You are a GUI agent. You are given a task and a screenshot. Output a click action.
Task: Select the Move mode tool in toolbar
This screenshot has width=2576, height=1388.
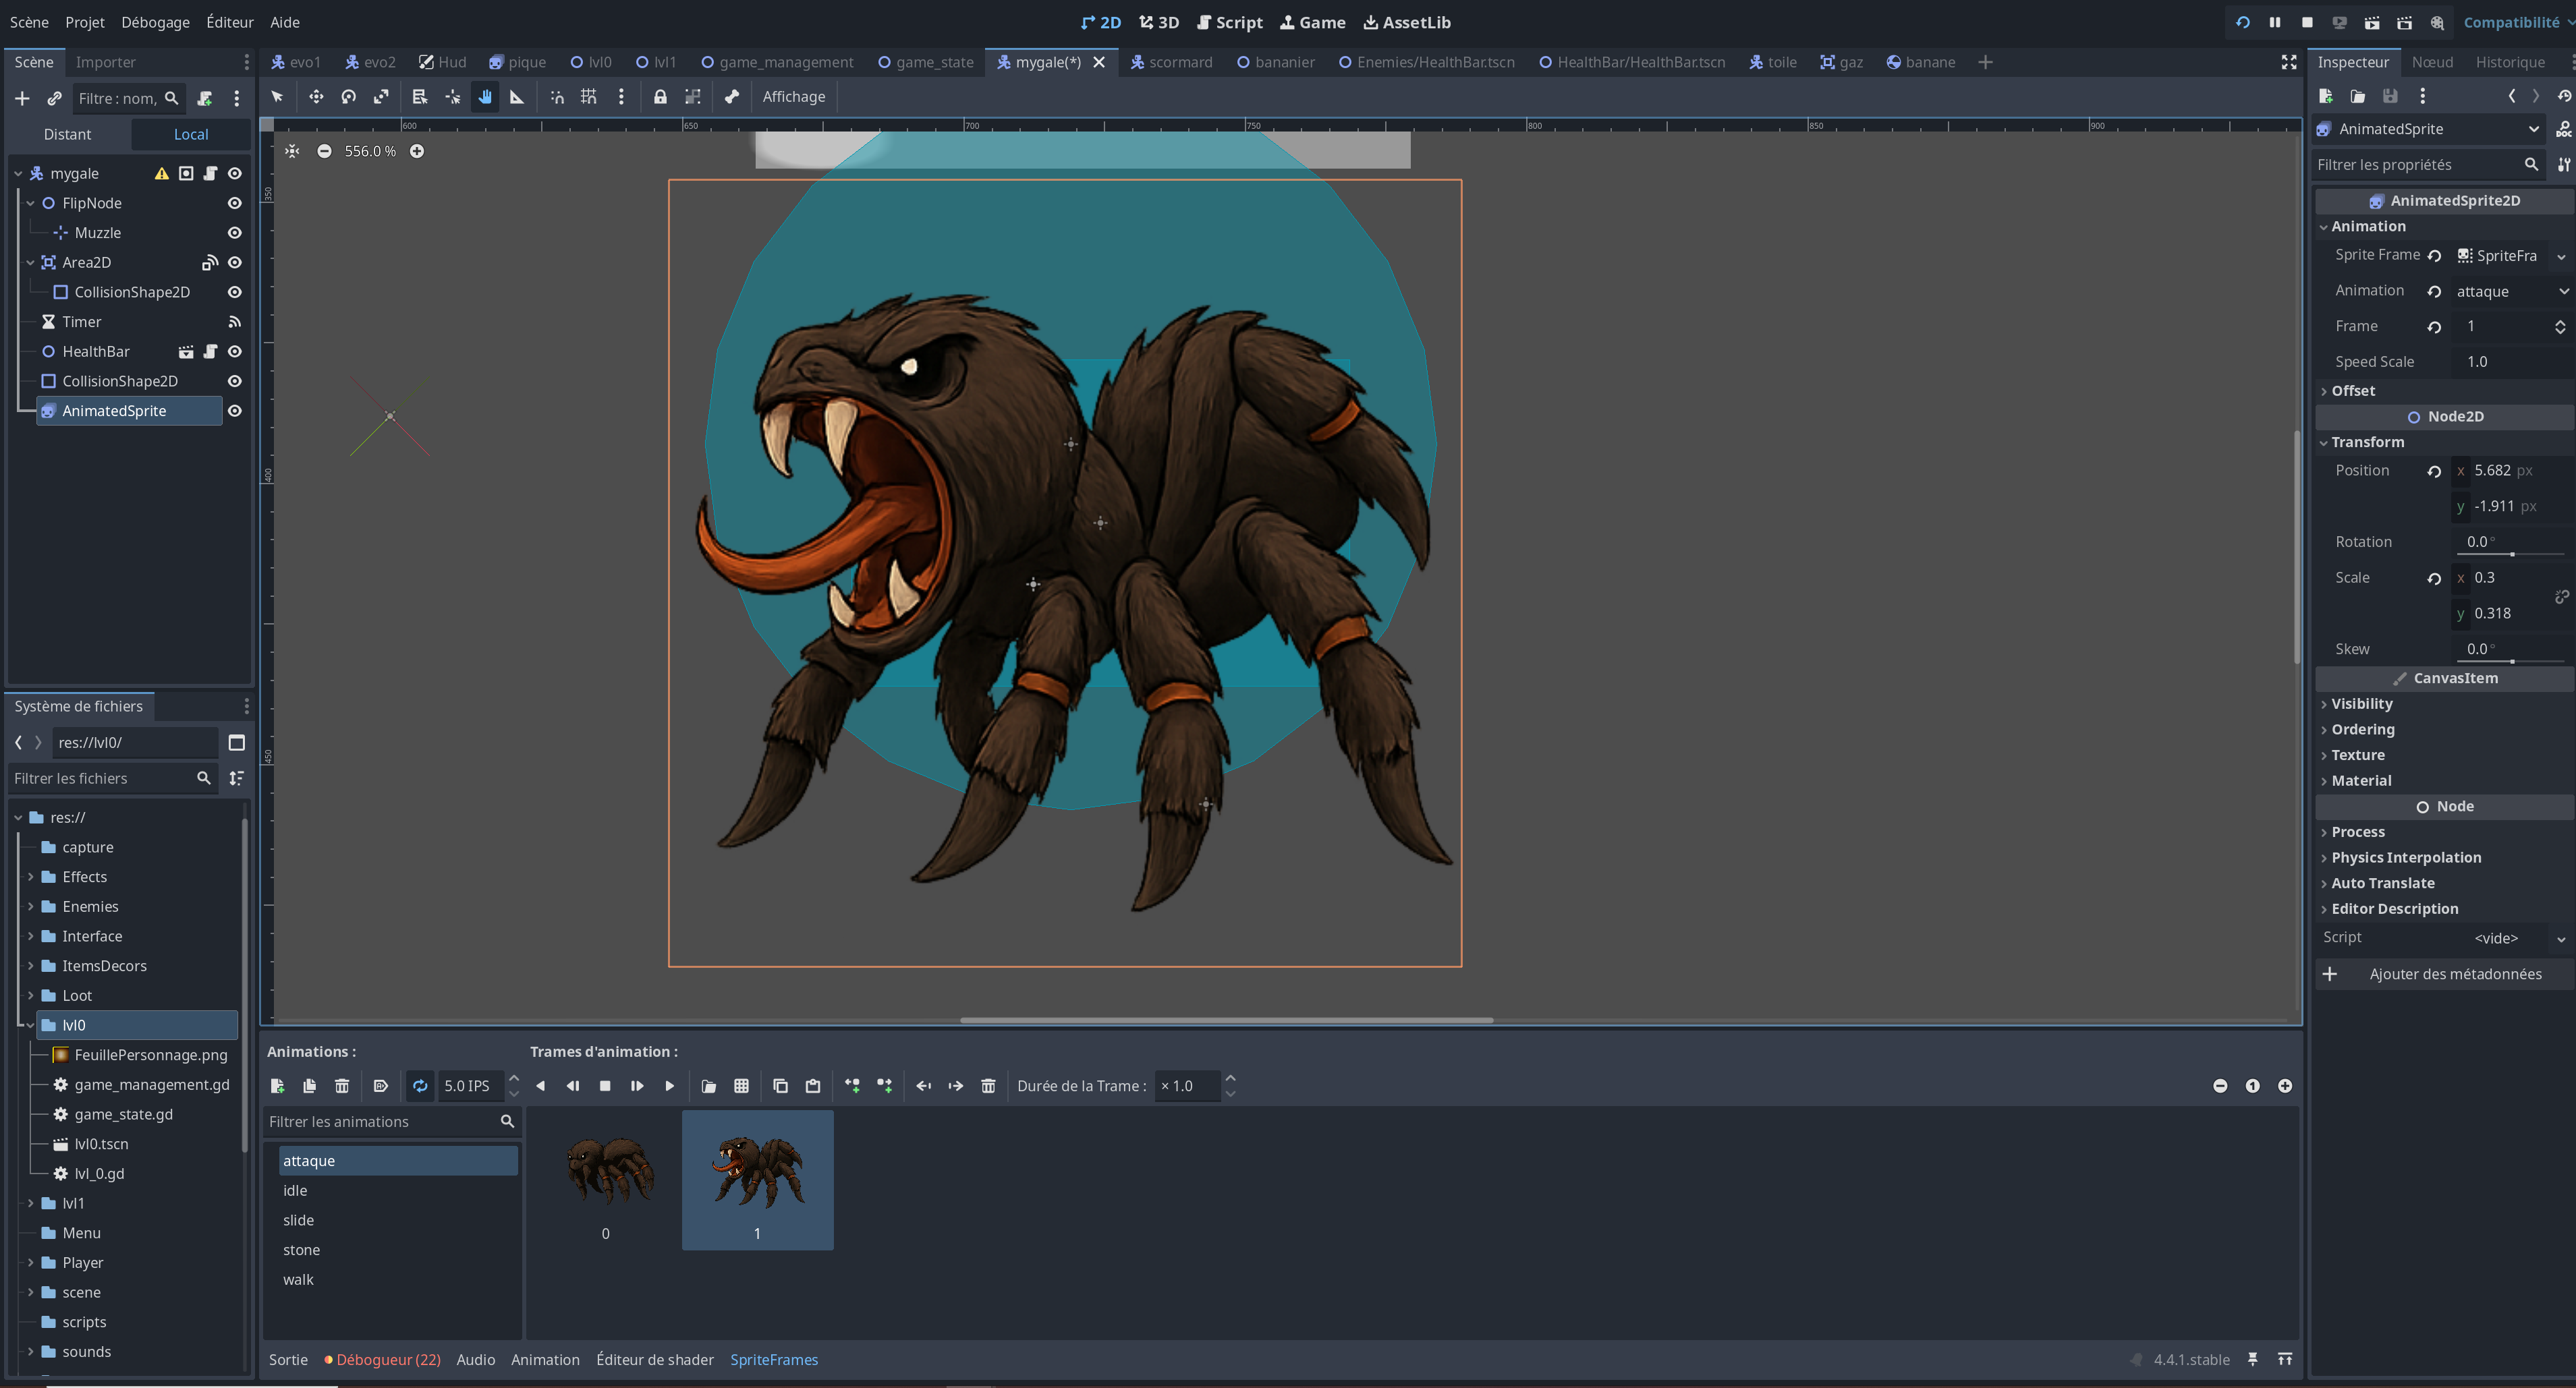tap(316, 97)
